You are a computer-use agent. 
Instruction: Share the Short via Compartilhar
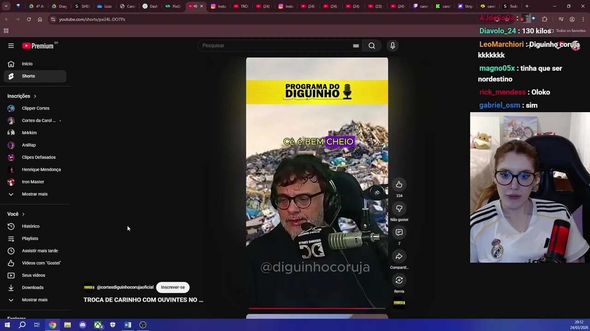[399, 257]
